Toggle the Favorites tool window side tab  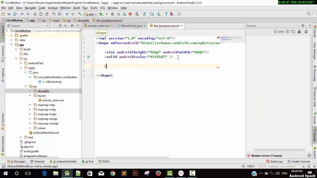pos(2,122)
